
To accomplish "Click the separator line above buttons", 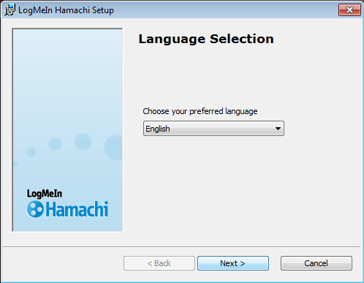I will pos(181,247).
